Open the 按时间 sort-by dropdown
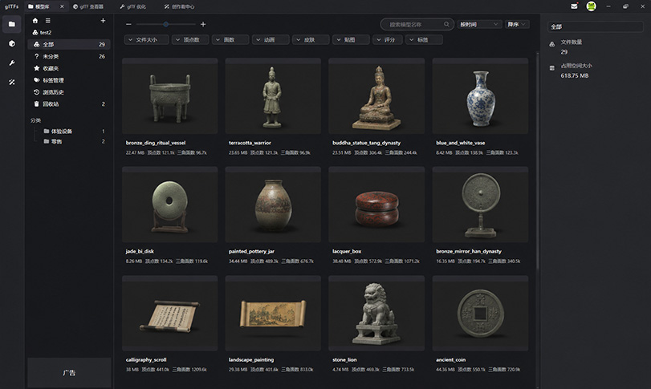Viewport: 651px width, 389px height. click(x=479, y=25)
